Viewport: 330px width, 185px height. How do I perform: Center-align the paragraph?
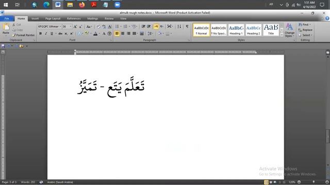coord(123,33)
